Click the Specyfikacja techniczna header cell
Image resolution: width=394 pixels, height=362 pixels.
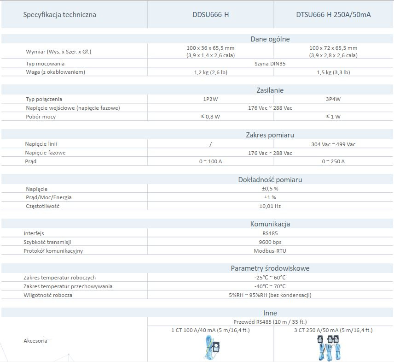pyautogui.click(x=60, y=15)
